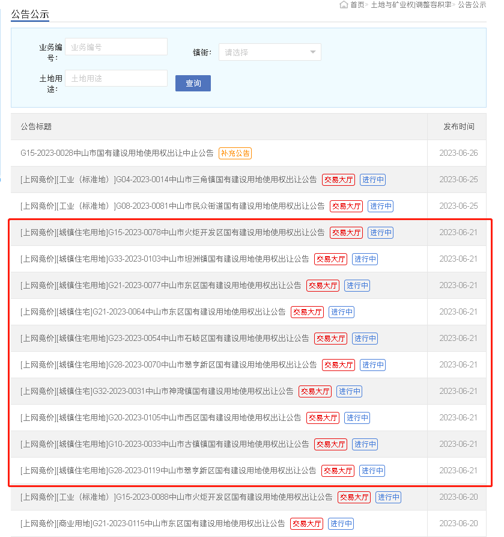This screenshot has width=504, height=537.
Task: Click 进行中 badge for G23-2023-0054 石岐区
Action: click(x=365, y=339)
